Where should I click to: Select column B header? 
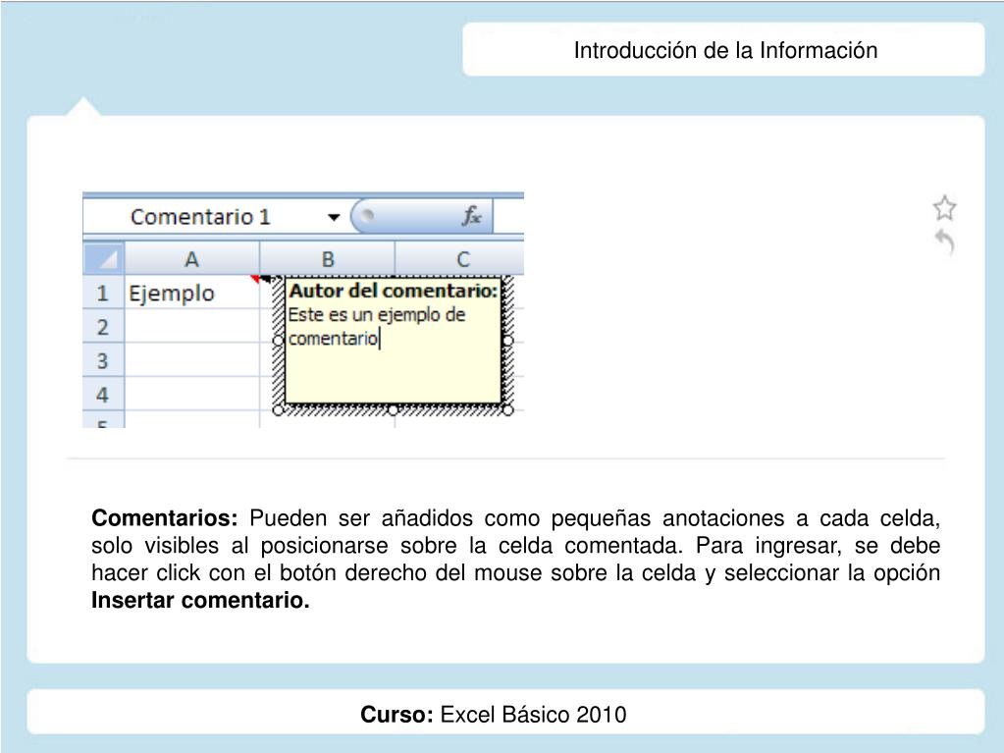pos(327,258)
